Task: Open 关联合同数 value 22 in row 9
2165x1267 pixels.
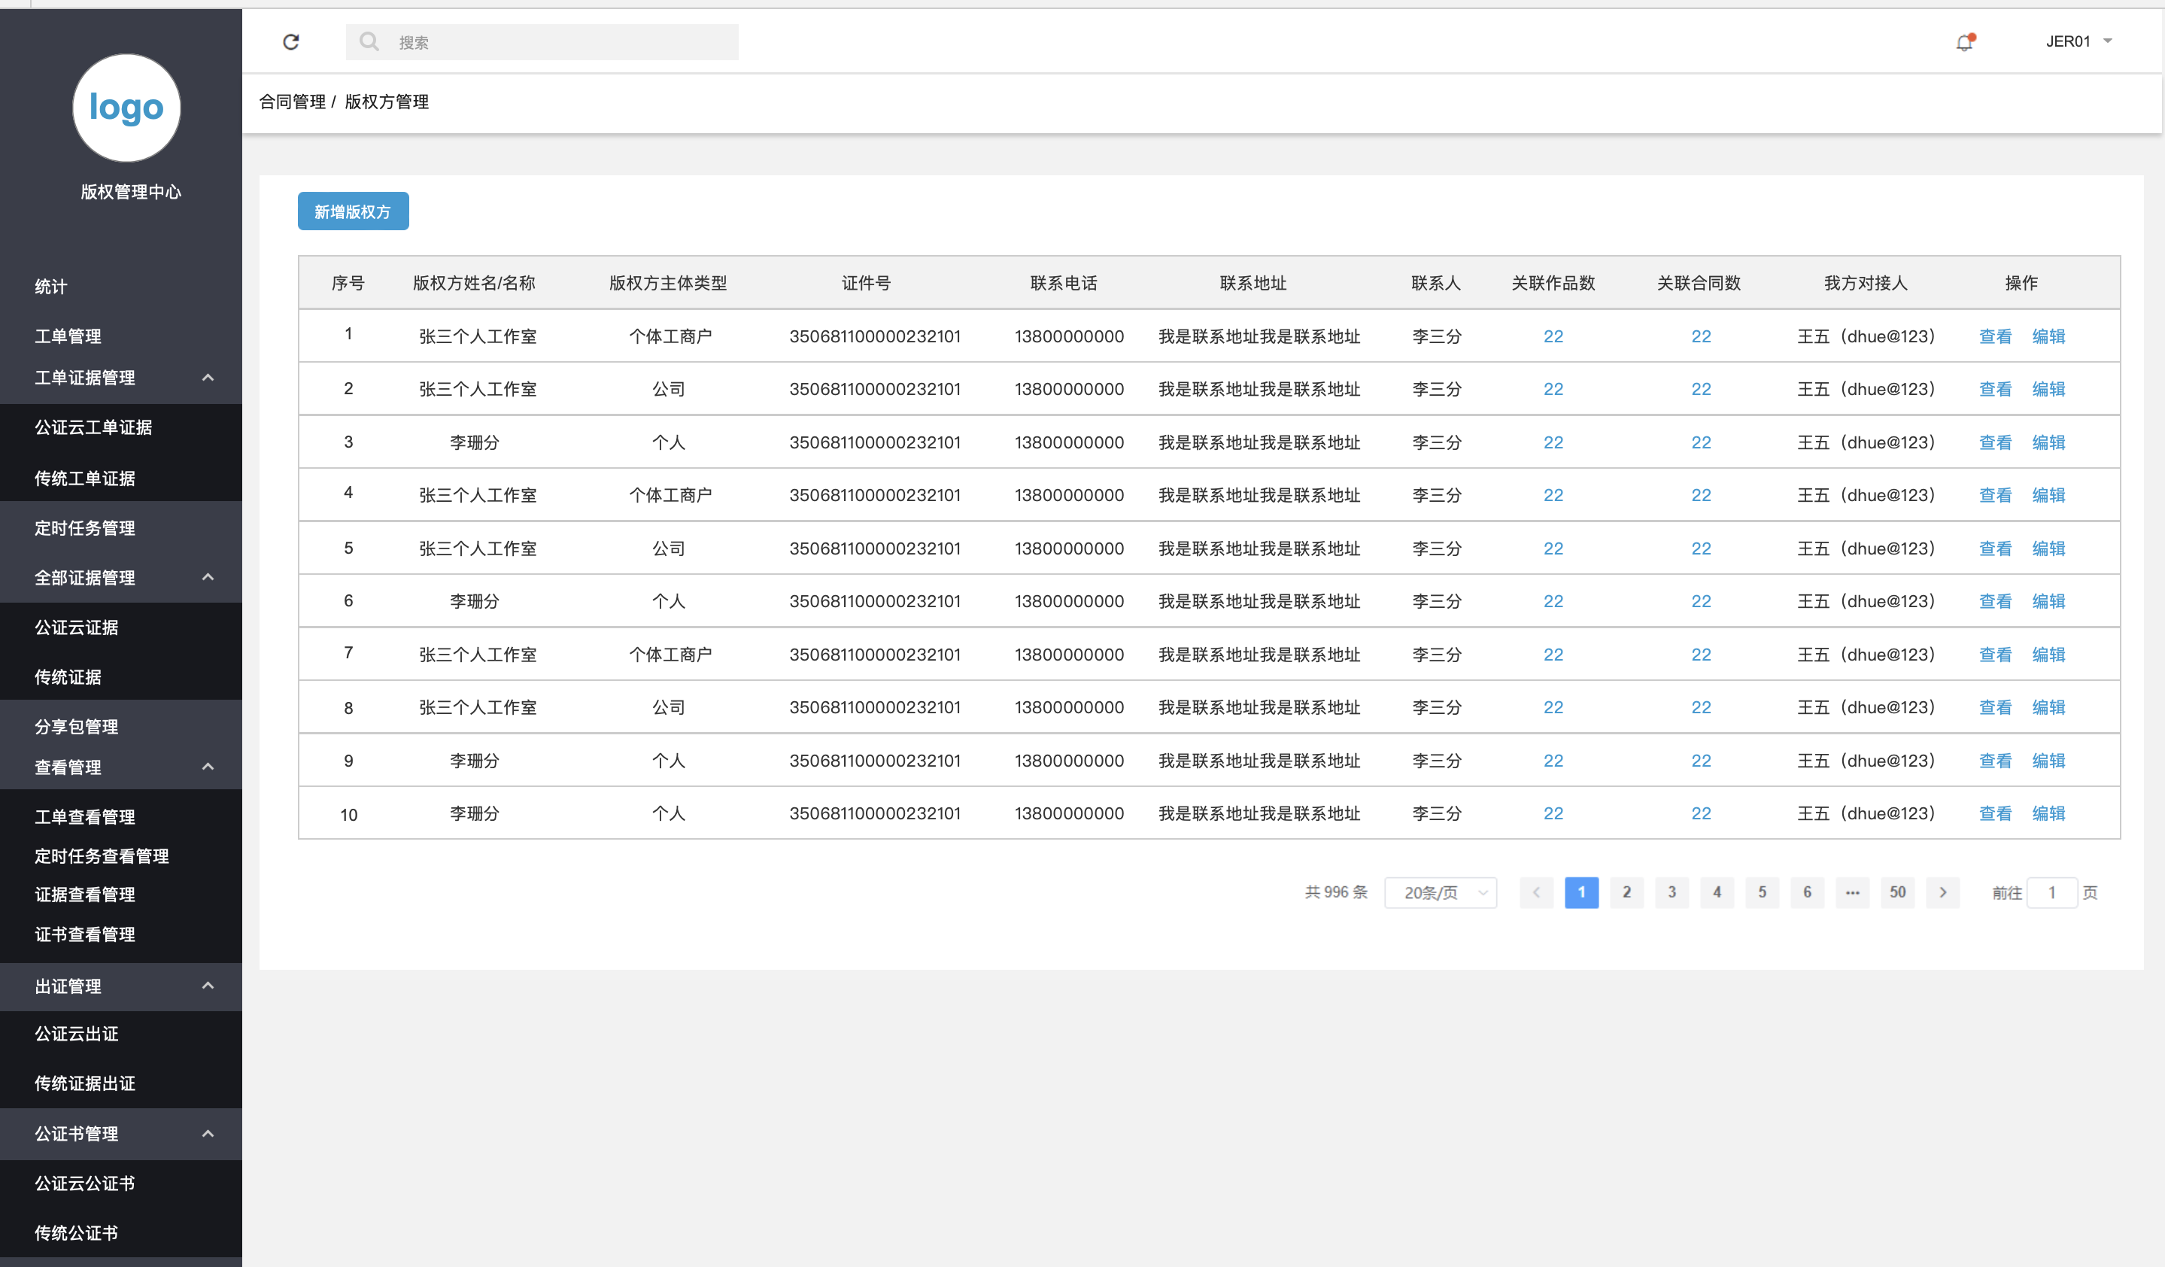Action: [x=1701, y=760]
